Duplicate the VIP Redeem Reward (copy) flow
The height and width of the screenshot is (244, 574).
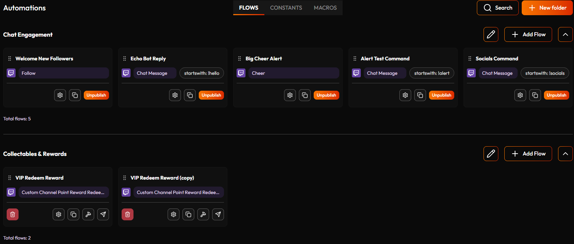pos(188,214)
